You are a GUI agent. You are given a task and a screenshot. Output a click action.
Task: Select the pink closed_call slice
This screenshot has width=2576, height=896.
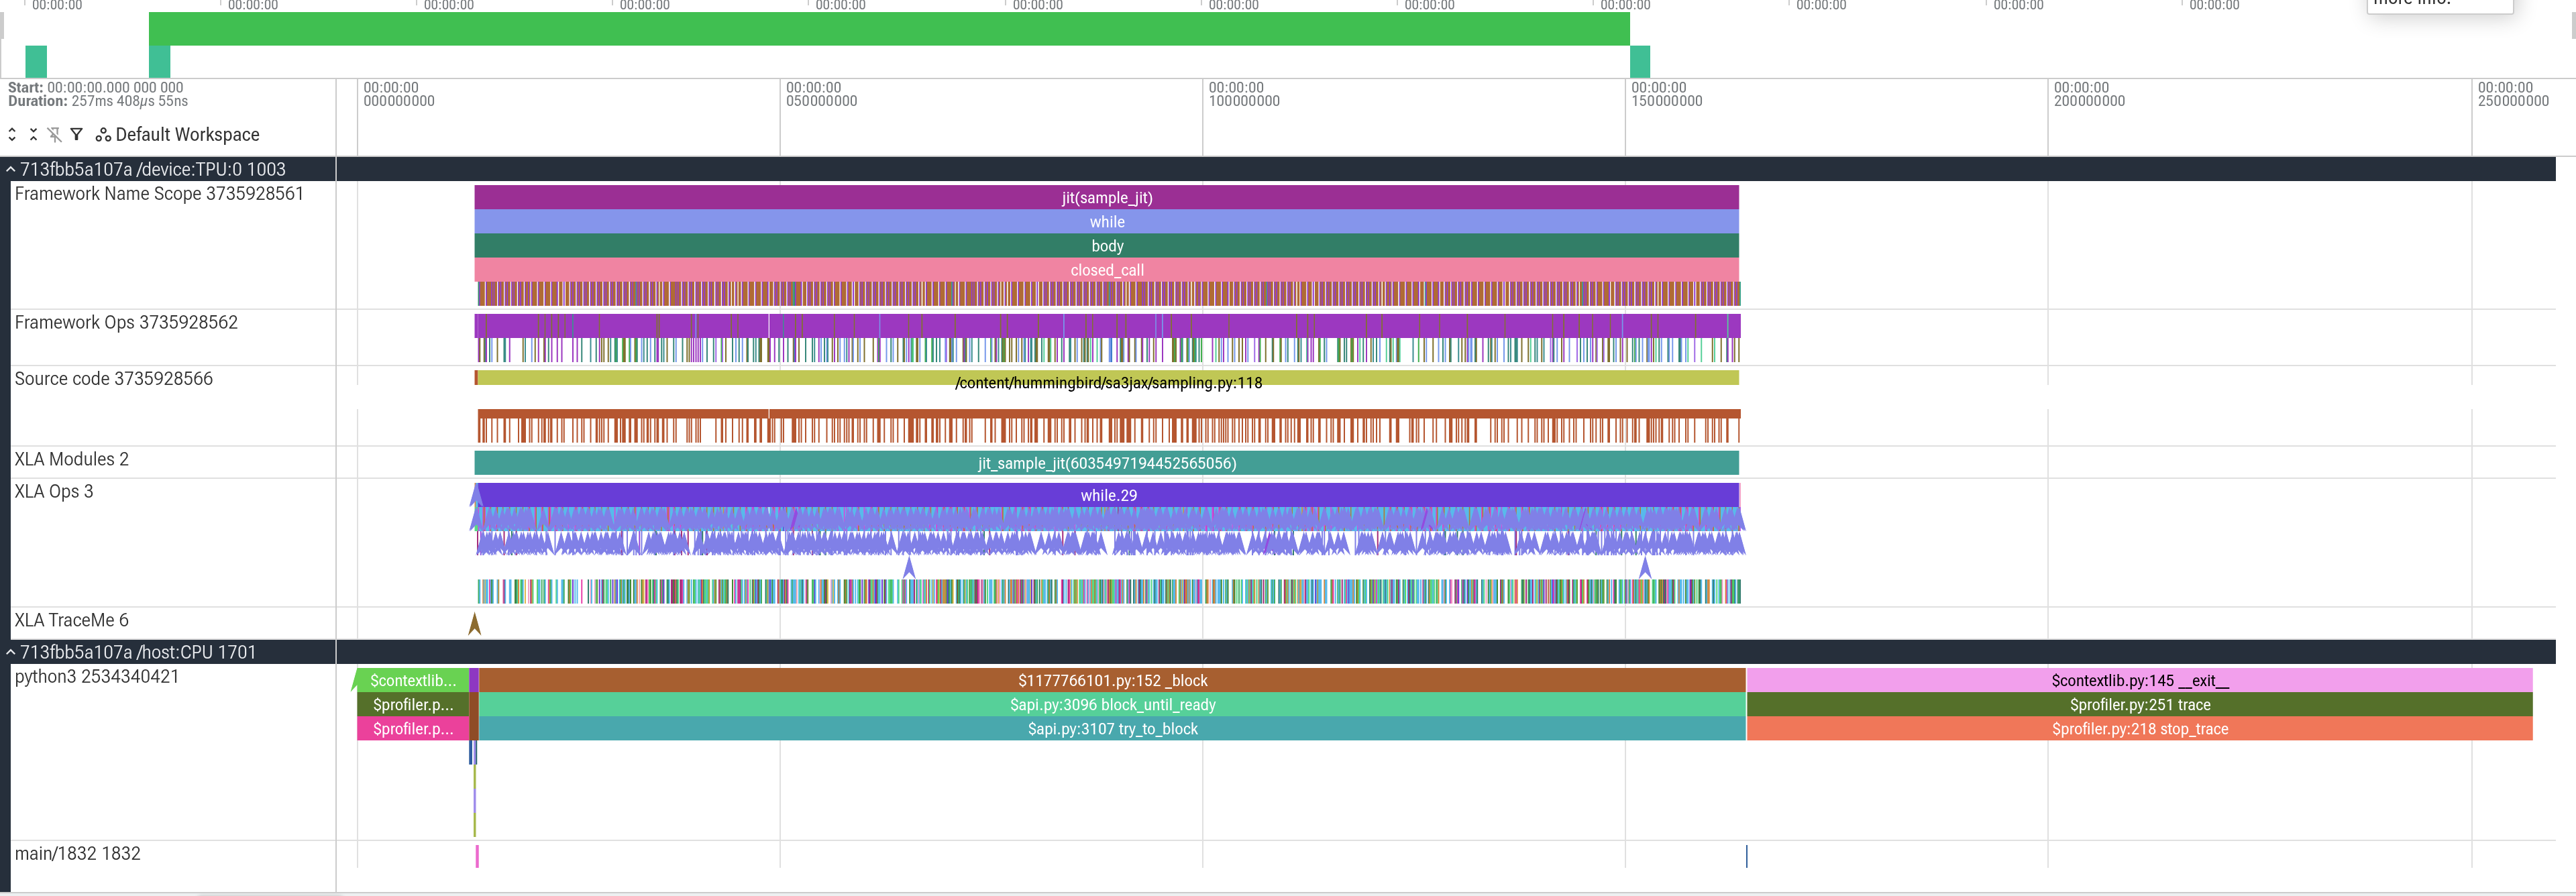1106,269
